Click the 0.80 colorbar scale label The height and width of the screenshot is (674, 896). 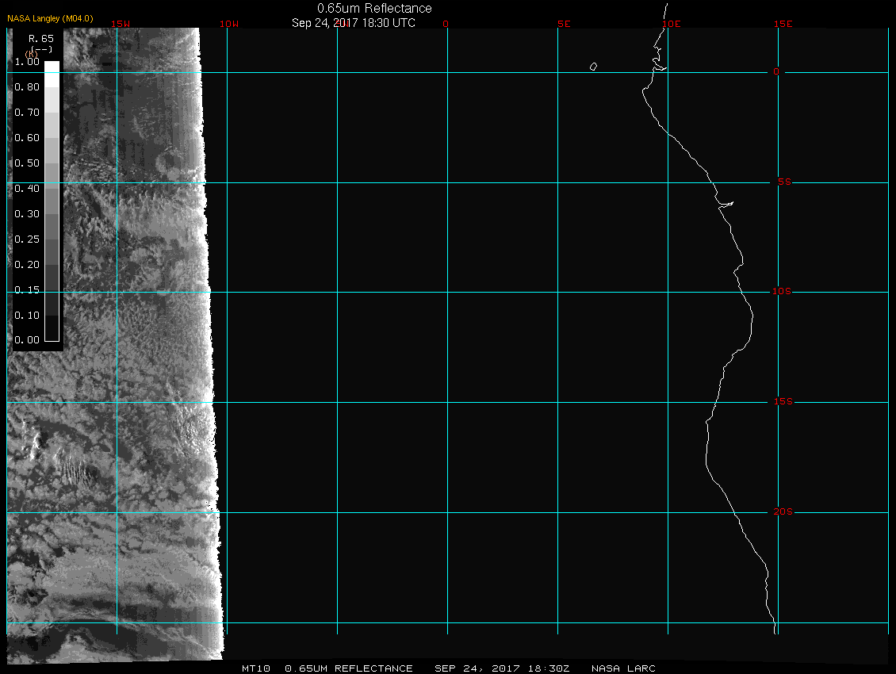pyautogui.click(x=27, y=87)
